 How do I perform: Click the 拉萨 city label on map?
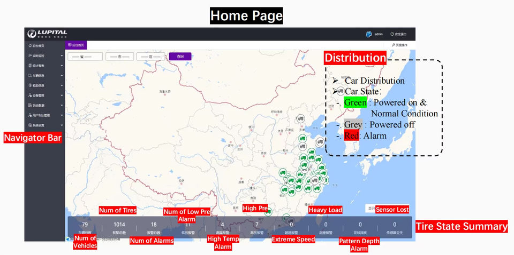(181, 180)
